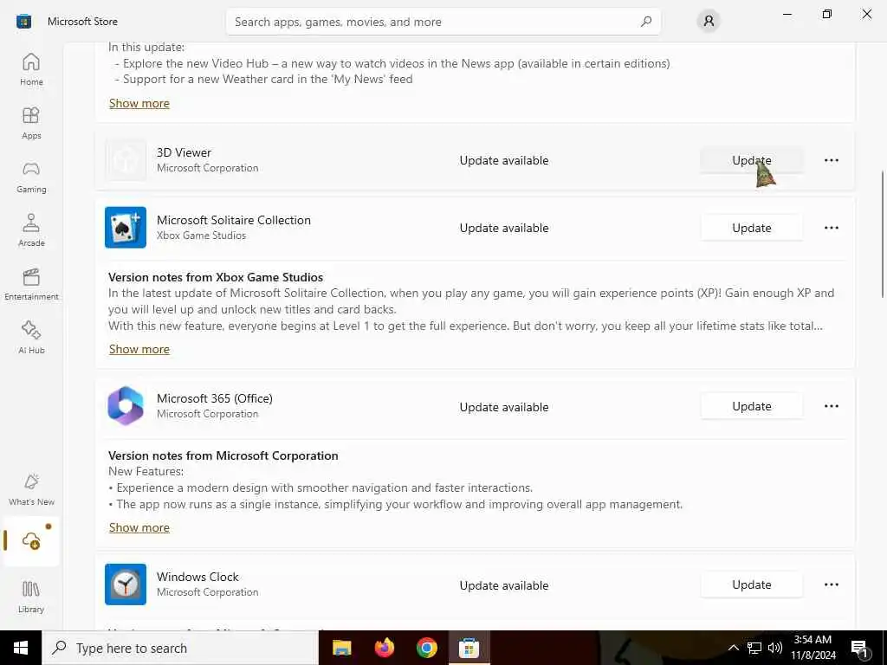Open What's New in sidebar
The width and height of the screenshot is (887, 665).
pos(31,489)
